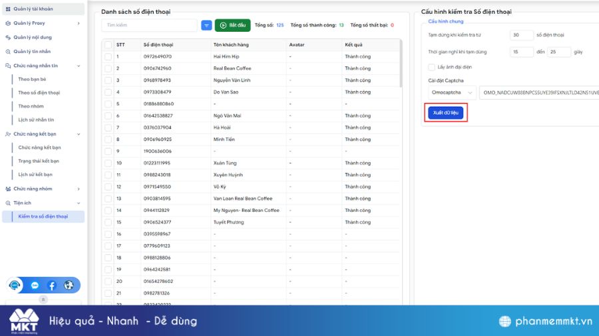Screen dimensions: 599x336
Task: Click phone number 0982781326
Action: point(156,294)
